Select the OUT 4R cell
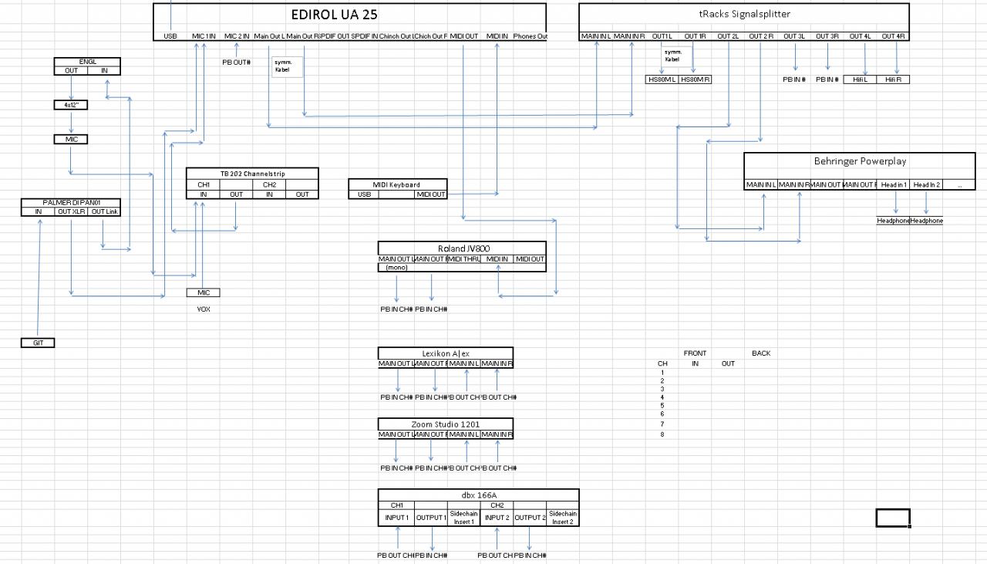987x564 pixels. click(893, 36)
